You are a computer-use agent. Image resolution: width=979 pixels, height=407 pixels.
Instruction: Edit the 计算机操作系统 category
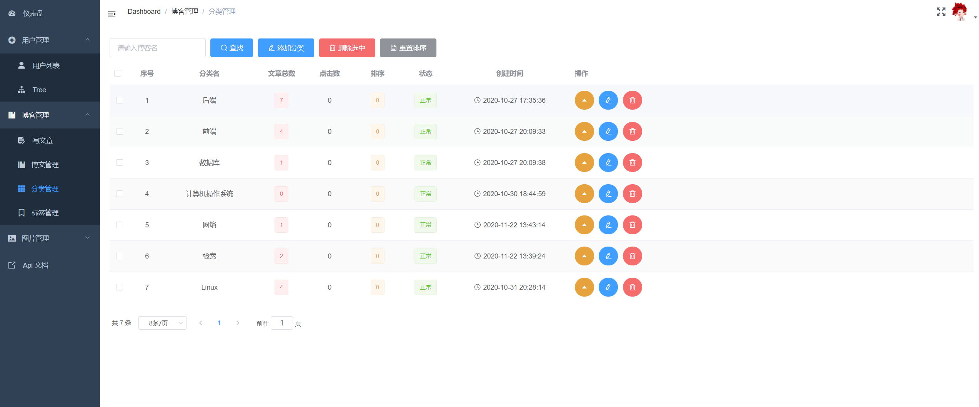(608, 194)
